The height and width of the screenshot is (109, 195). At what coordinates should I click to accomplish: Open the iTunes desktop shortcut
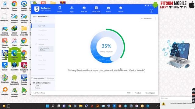coord(14,42)
